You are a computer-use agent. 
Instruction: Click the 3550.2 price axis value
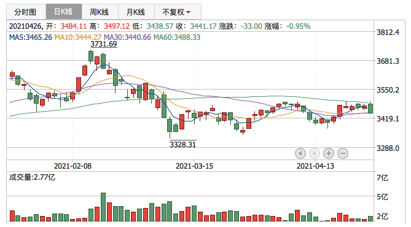click(388, 90)
